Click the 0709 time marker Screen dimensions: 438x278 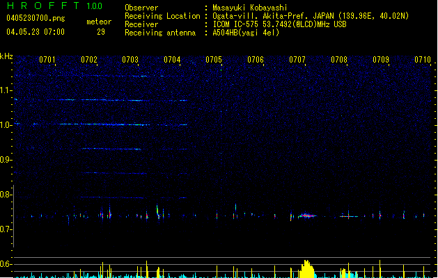tap(381, 60)
